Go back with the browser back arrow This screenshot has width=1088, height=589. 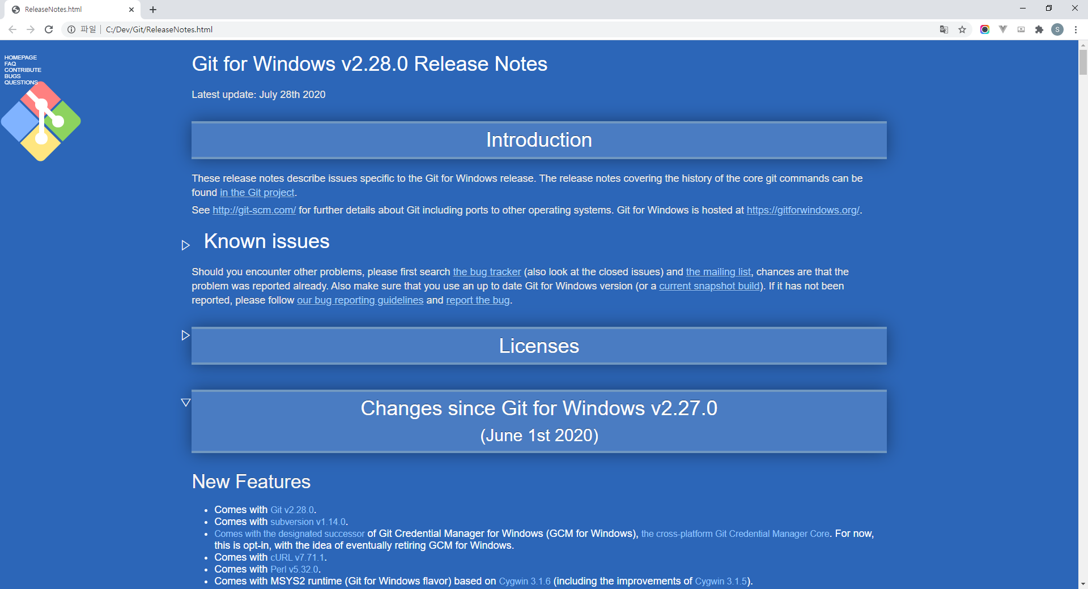(x=12, y=29)
